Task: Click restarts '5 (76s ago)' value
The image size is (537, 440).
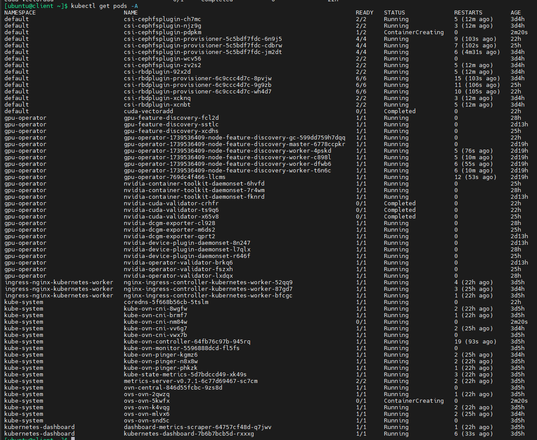Action: tap(474, 151)
